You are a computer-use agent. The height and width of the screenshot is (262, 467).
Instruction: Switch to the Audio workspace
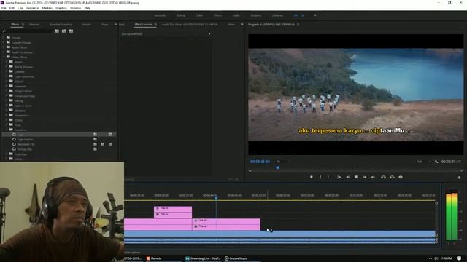pyautogui.click(x=236, y=15)
